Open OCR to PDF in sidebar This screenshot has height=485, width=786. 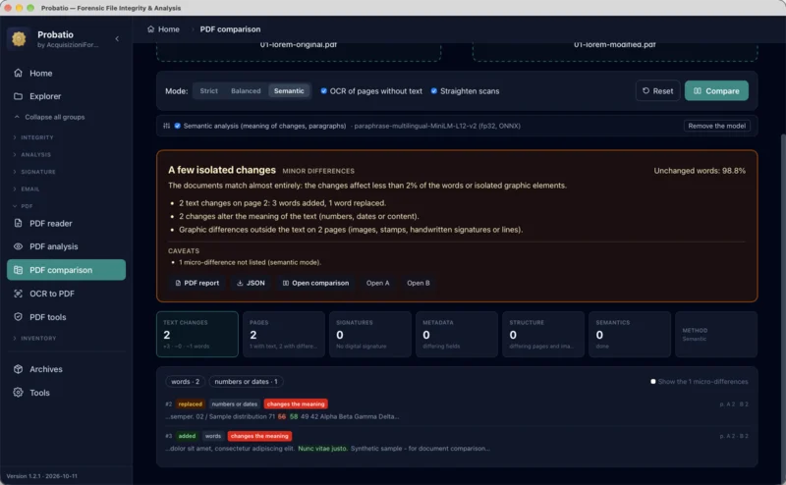66,294
